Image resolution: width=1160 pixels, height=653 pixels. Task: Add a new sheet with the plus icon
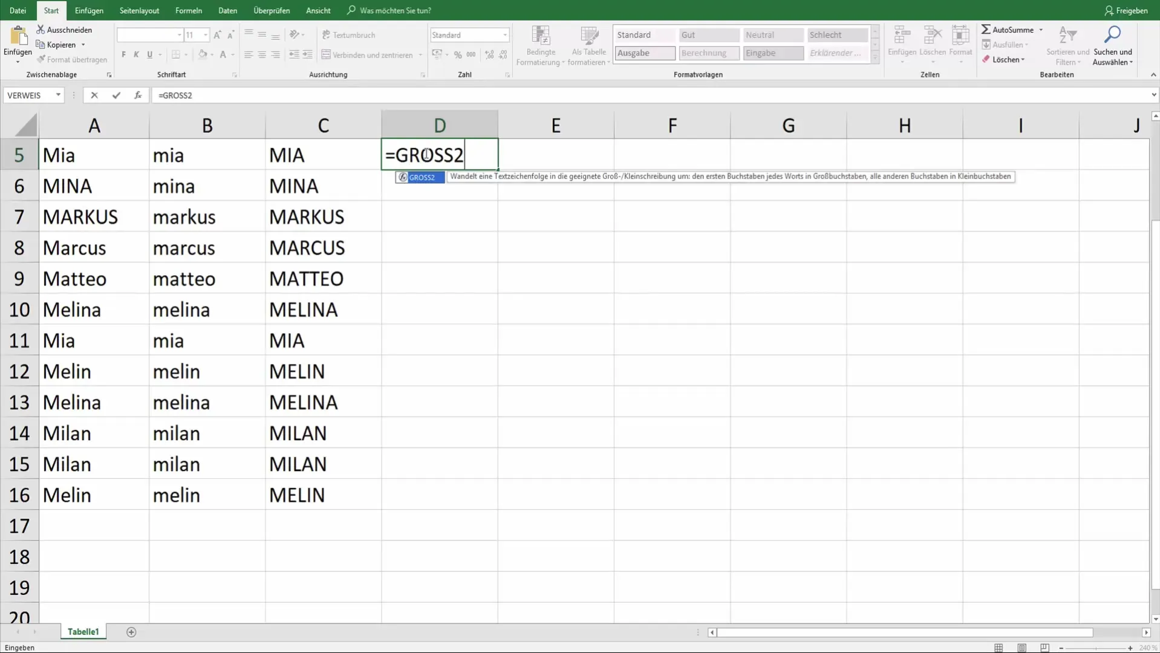tap(131, 632)
